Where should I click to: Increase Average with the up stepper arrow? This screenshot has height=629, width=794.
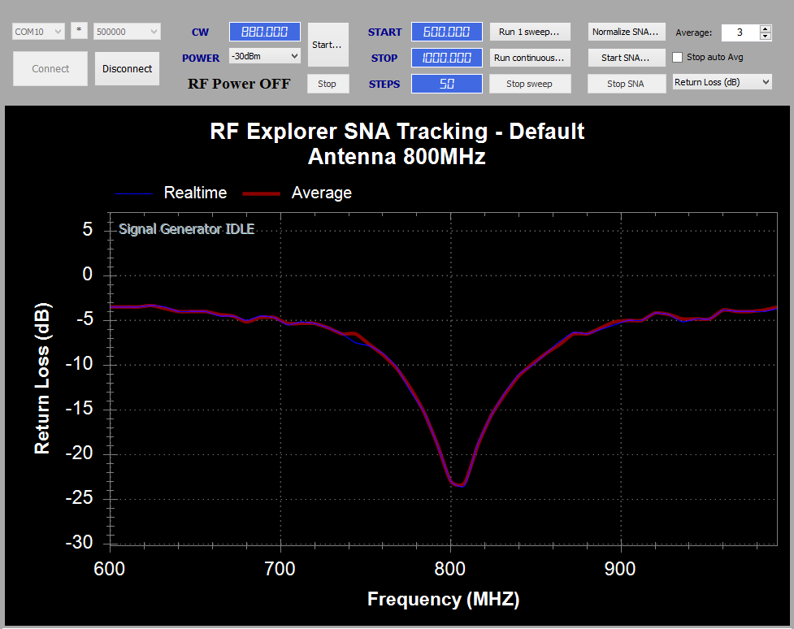[x=766, y=29]
